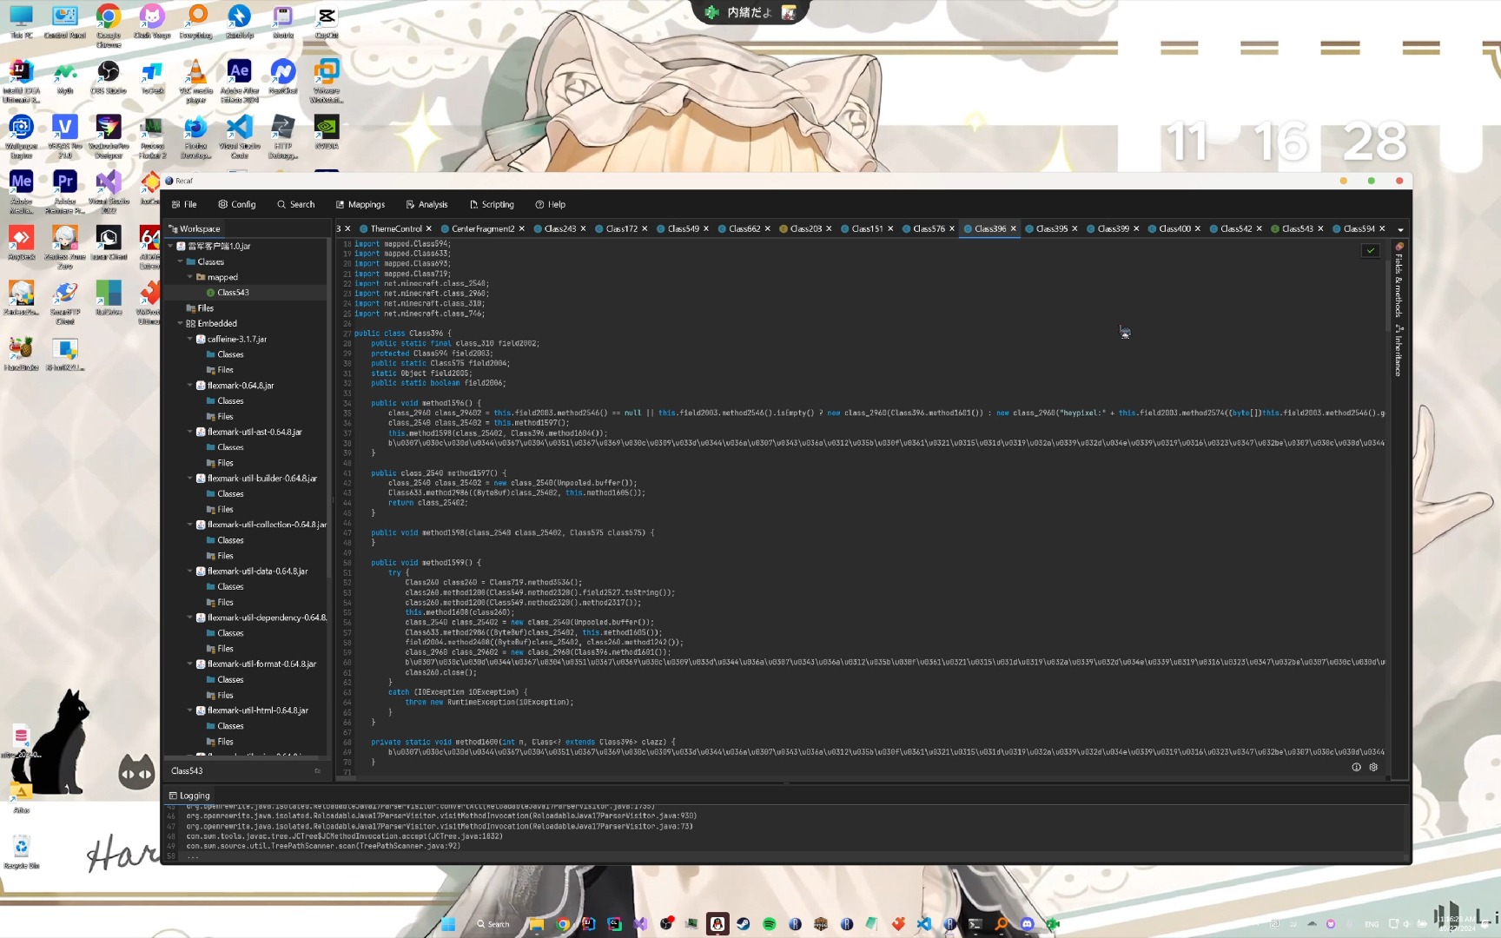Open HandBrake desktop shortcut

(x=21, y=353)
